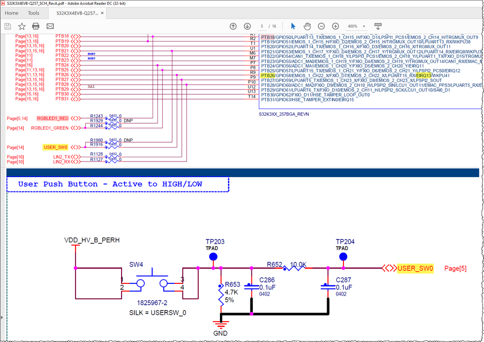Follow the Page[10] link beside LIN2_TX

tap(15, 157)
